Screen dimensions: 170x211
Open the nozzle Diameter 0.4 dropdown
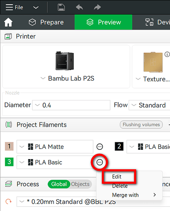tap(71, 105)
